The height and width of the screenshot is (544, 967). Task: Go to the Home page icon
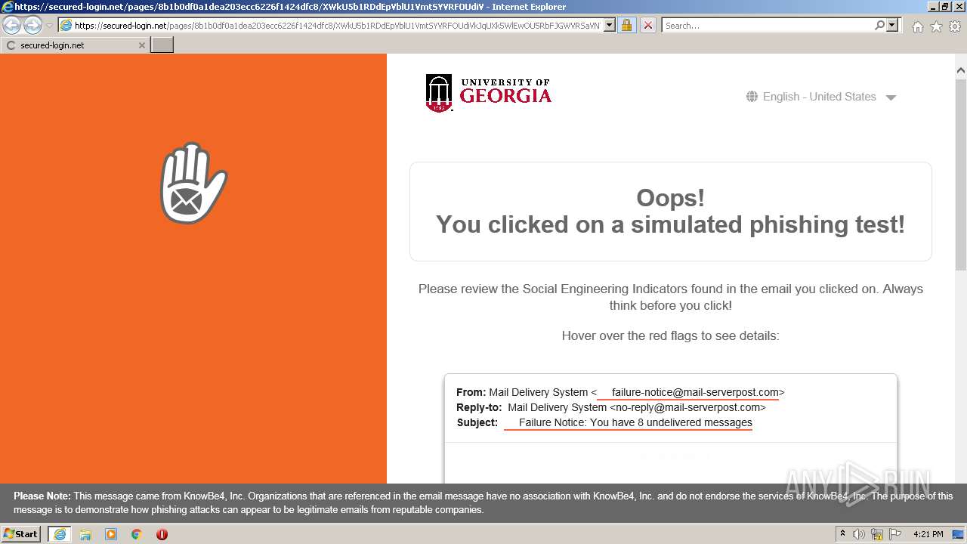pos(917,26)
